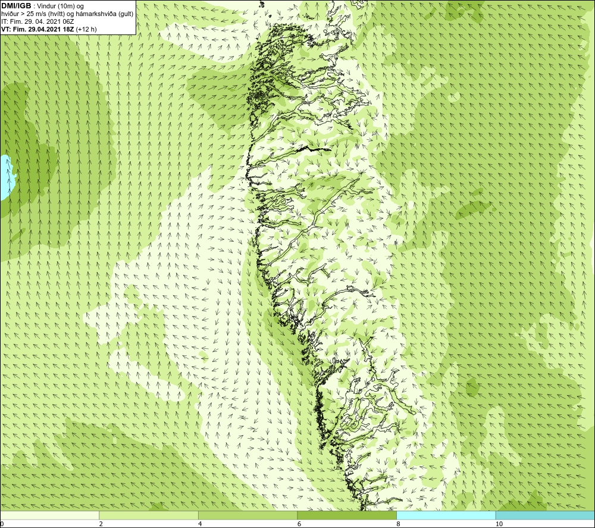Click the cyan high-wind patch on map

point(7,177)
